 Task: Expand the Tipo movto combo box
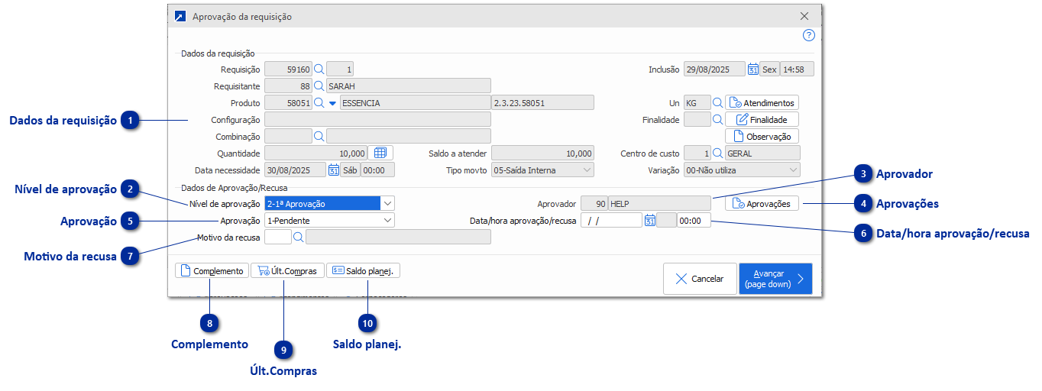tap(586, 170)
